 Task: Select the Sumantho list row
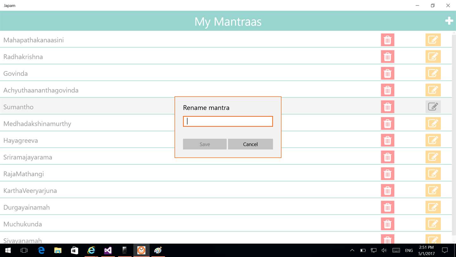226,106
